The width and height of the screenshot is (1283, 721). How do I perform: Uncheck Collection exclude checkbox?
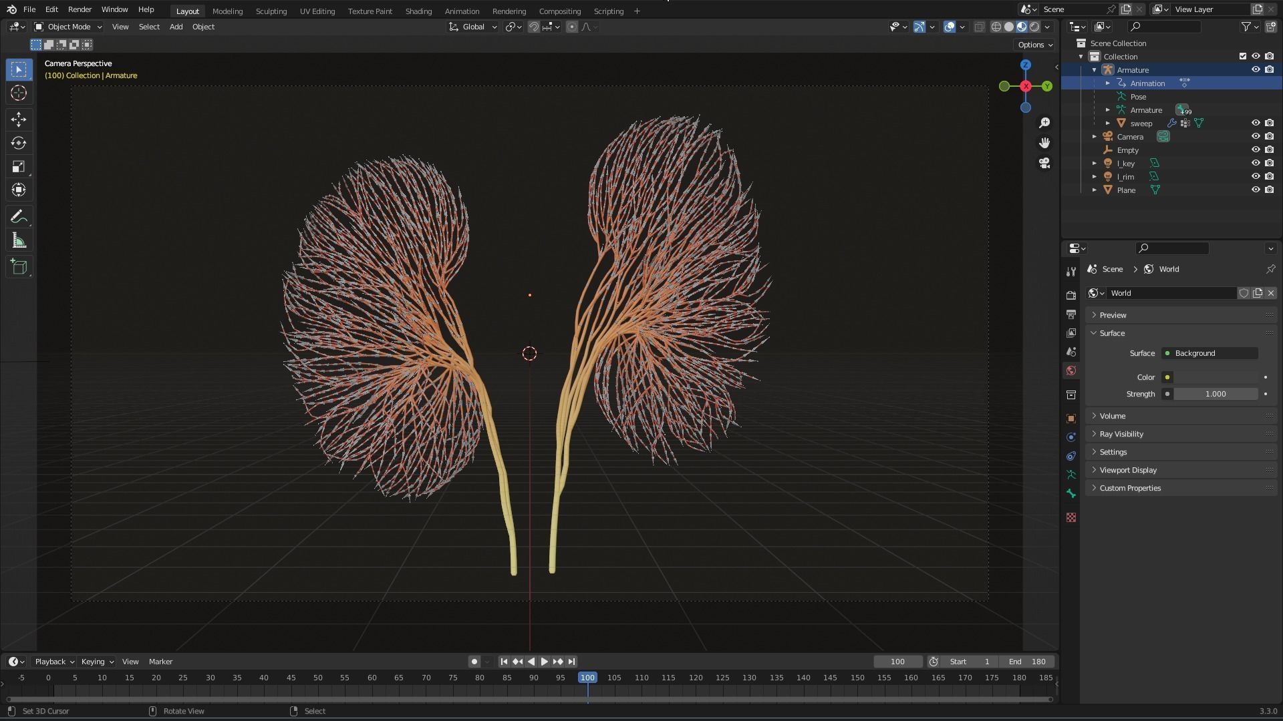coord(1243,56)
